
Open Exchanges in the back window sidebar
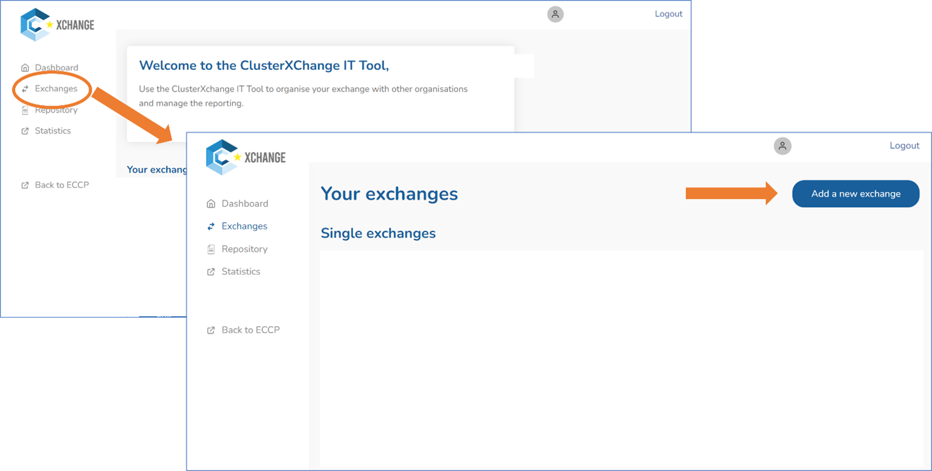(56, 88)
